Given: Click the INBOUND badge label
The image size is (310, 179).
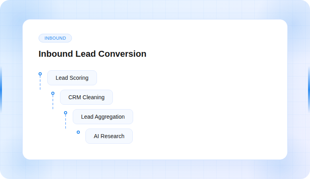Looking at the screenshot, I should 55,38.
